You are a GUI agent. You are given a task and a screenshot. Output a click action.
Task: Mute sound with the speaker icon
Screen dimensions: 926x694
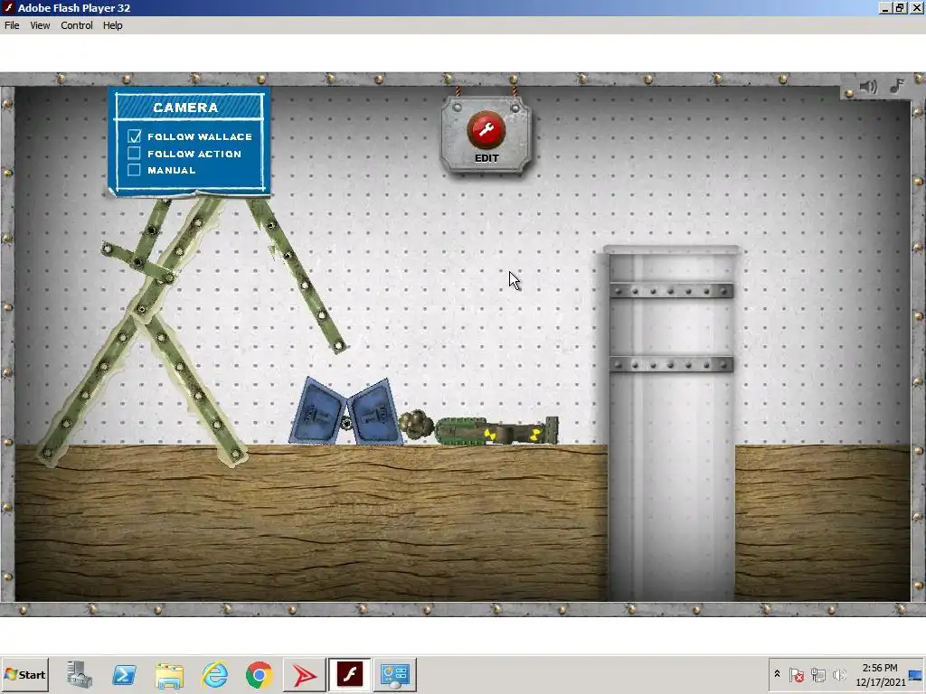867,88
